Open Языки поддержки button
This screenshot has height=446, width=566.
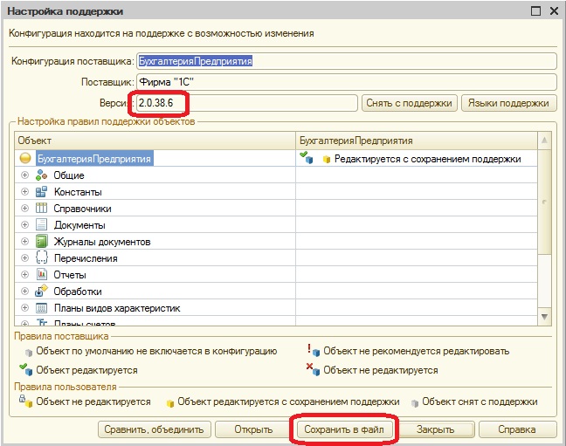point(508,103)
